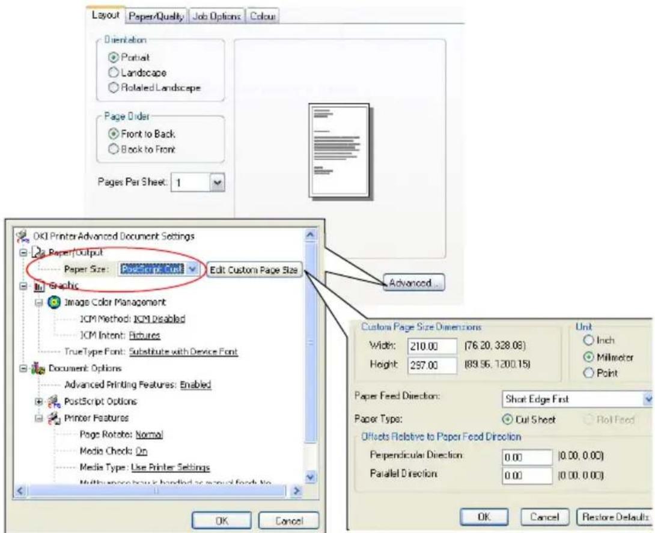This screenshot has width=655, height=533.
Task: Click the Height input field
Action: (x=432, y=365)
